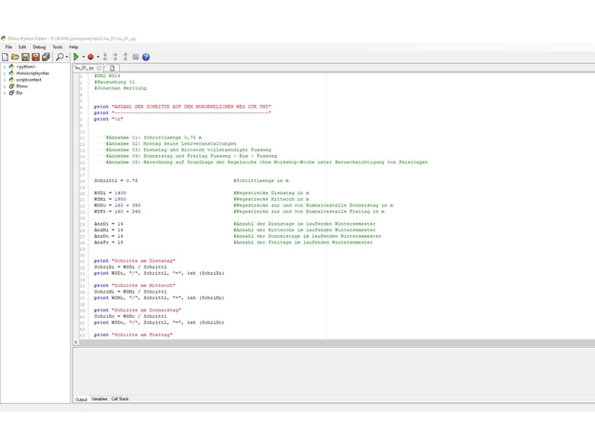Viewport: 595px width, 446px height.
Task: Click the Save All stacked disks icon
Action: [46, 57]
